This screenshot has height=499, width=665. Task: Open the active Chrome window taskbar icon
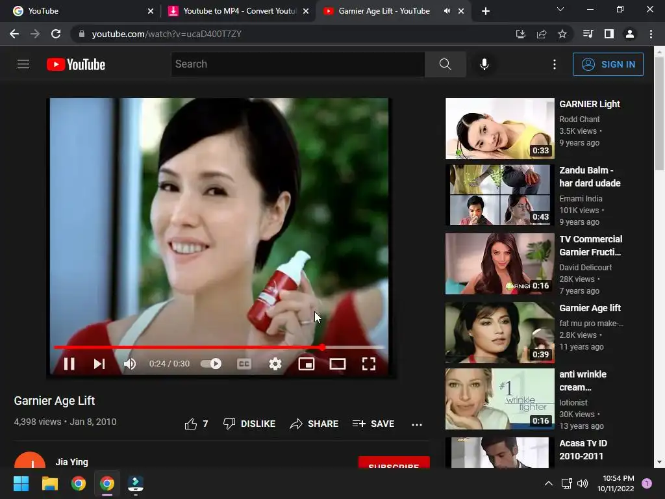[107, 483]
